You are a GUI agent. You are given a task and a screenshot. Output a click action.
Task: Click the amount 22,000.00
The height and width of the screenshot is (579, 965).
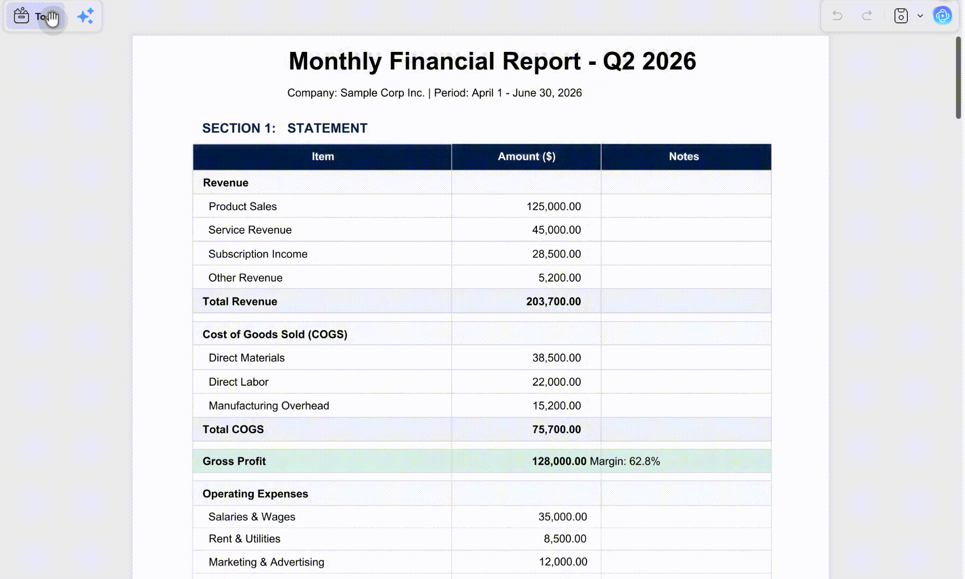(556, 382)
